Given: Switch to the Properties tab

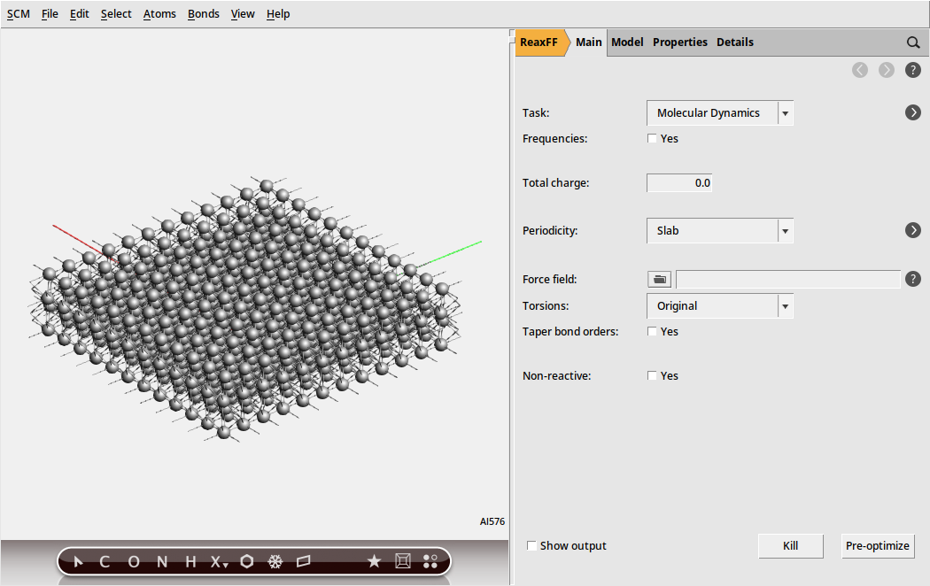Looking at the screenshot, I should tap(679, 42).
